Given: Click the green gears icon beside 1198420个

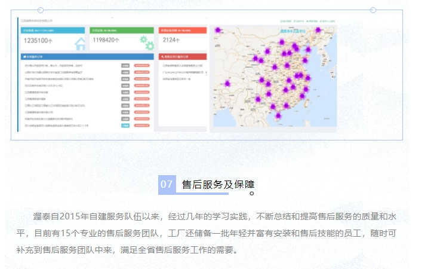Looking at the screenshot, I should [147, 43].
